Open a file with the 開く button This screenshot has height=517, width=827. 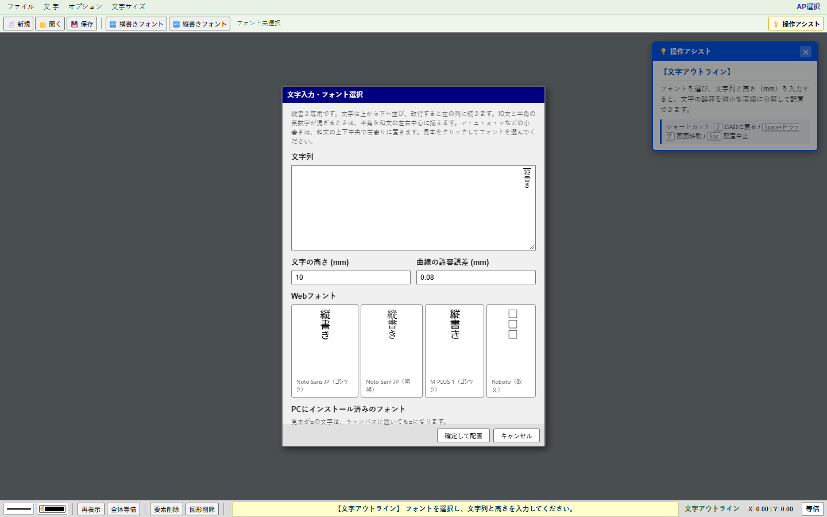pyautogui.click(x=50, y=24)
